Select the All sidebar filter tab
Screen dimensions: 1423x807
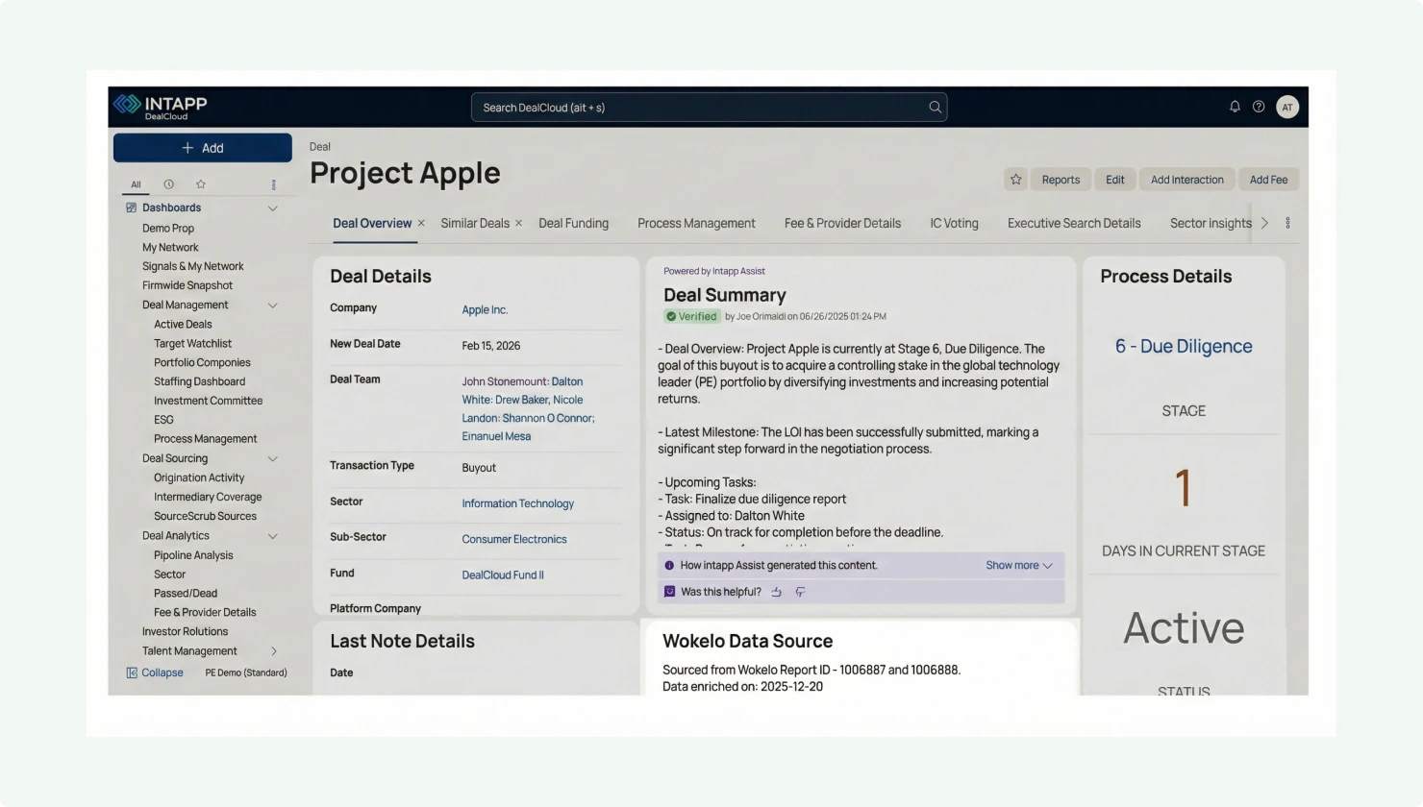[x=136, y=184]
